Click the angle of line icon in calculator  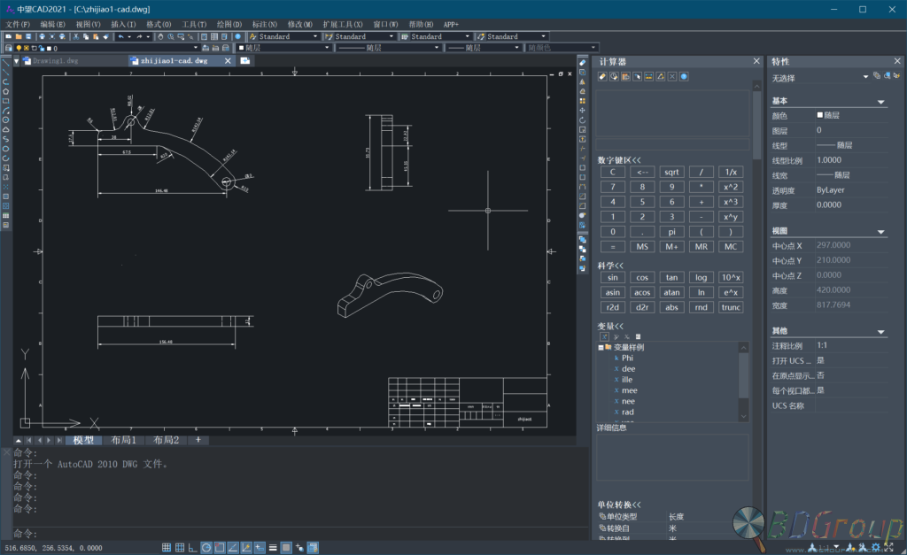coord(660,76)
